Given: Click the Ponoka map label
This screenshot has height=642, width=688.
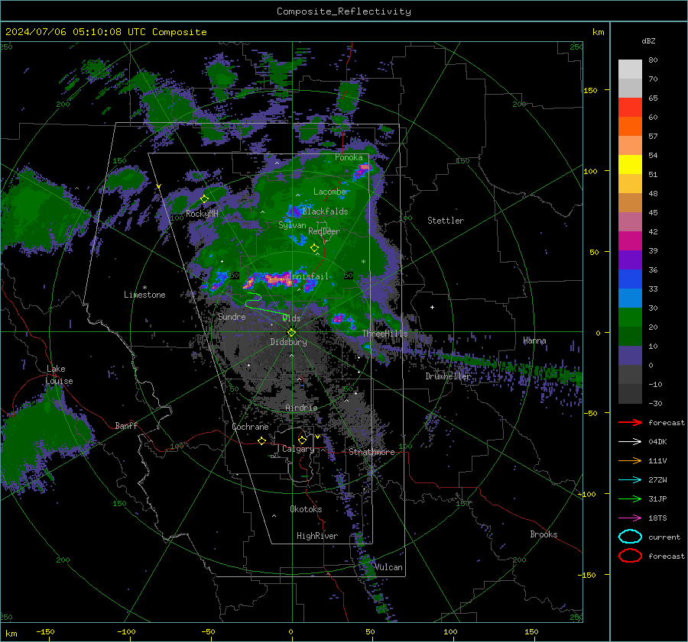Looking at the screenshot, I should (349, 157).
